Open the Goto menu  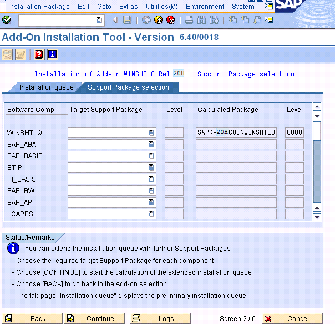pyautogui.click(x=104, y=7)
